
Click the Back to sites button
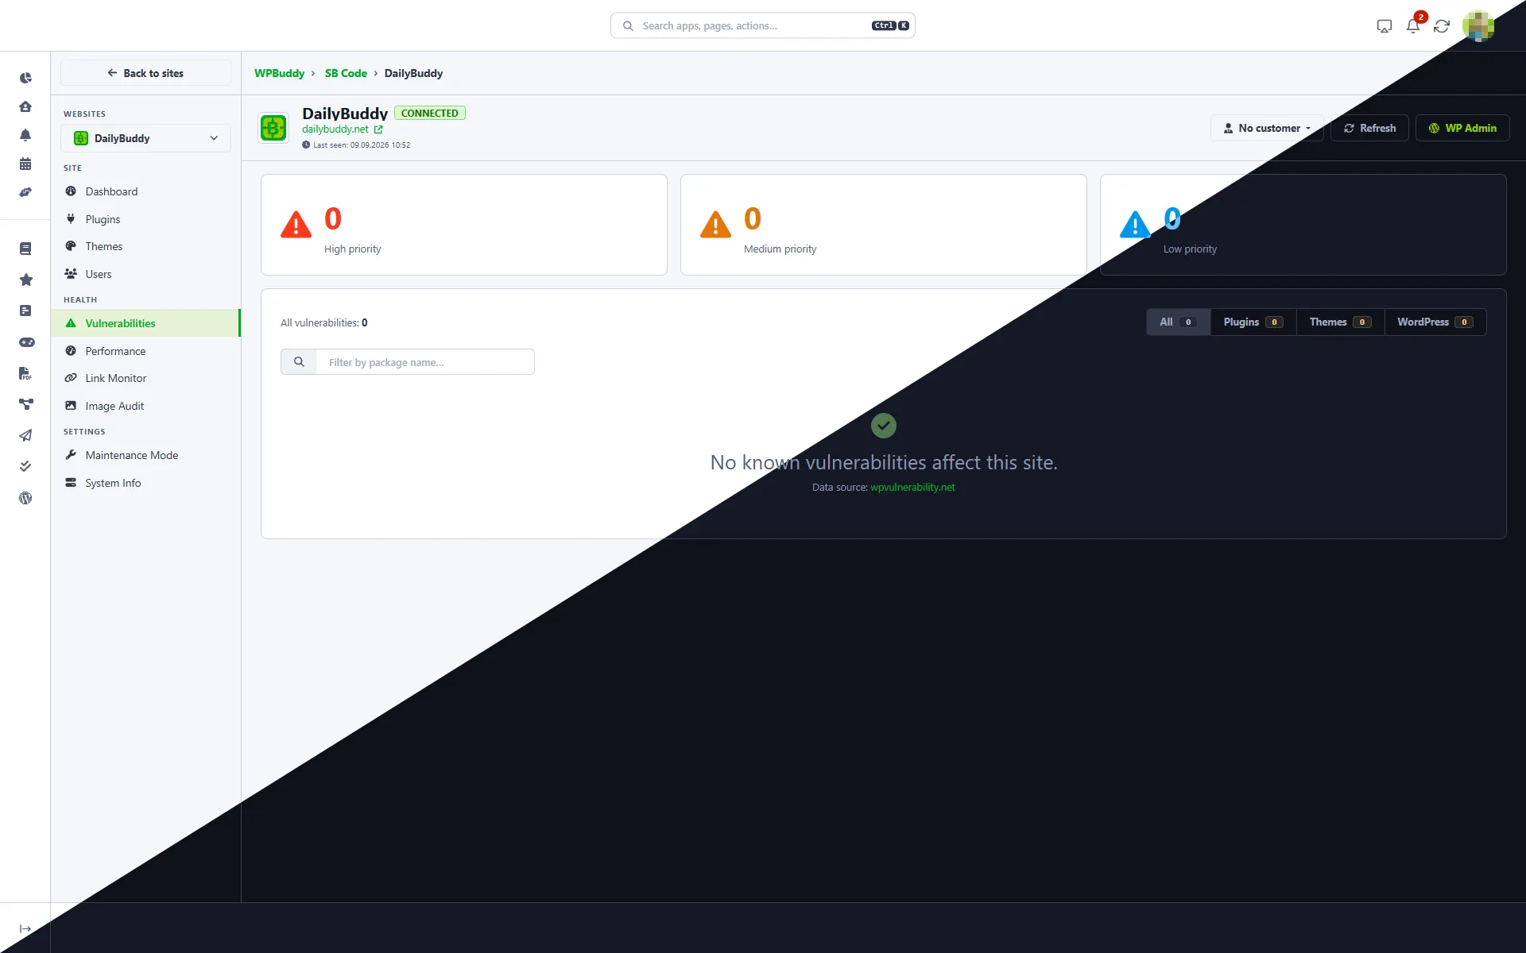(145, 73)
